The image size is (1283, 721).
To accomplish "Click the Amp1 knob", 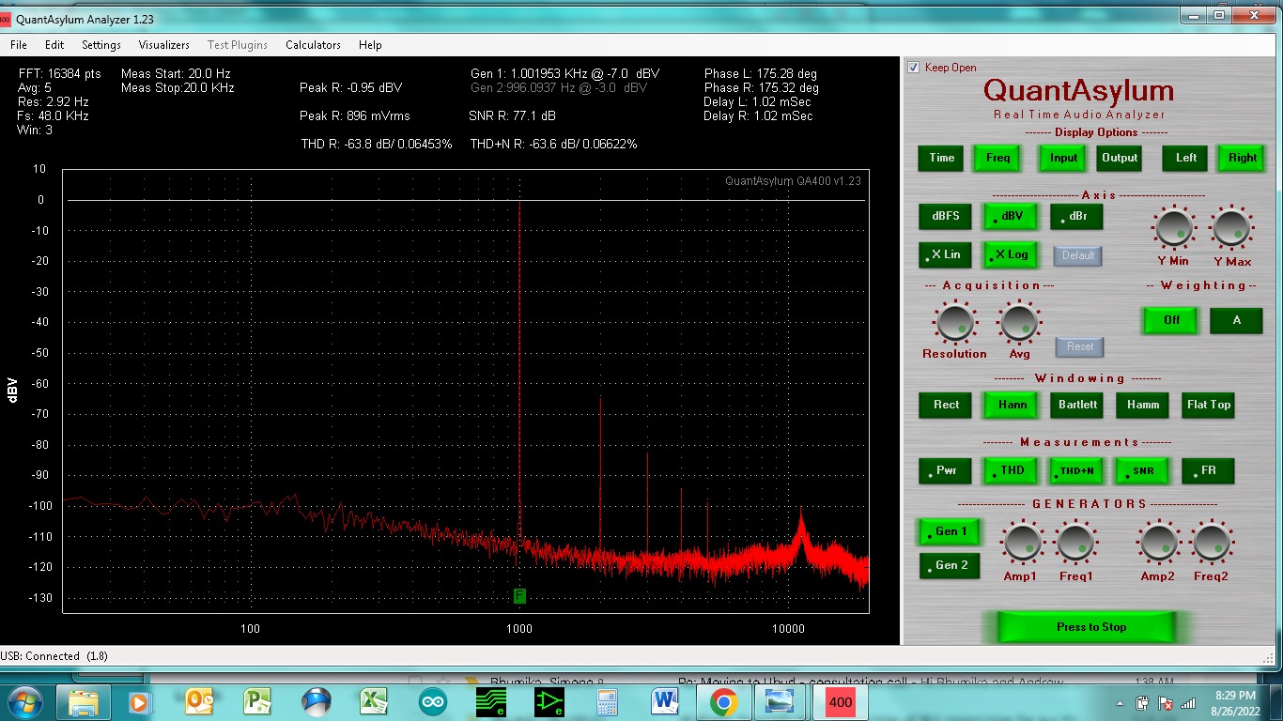I will point(1021,543).
